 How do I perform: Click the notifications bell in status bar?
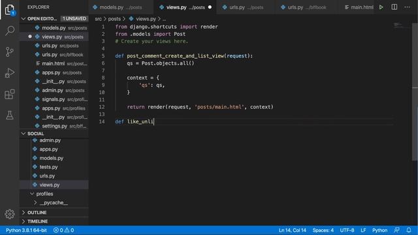[x=409, y=230]
